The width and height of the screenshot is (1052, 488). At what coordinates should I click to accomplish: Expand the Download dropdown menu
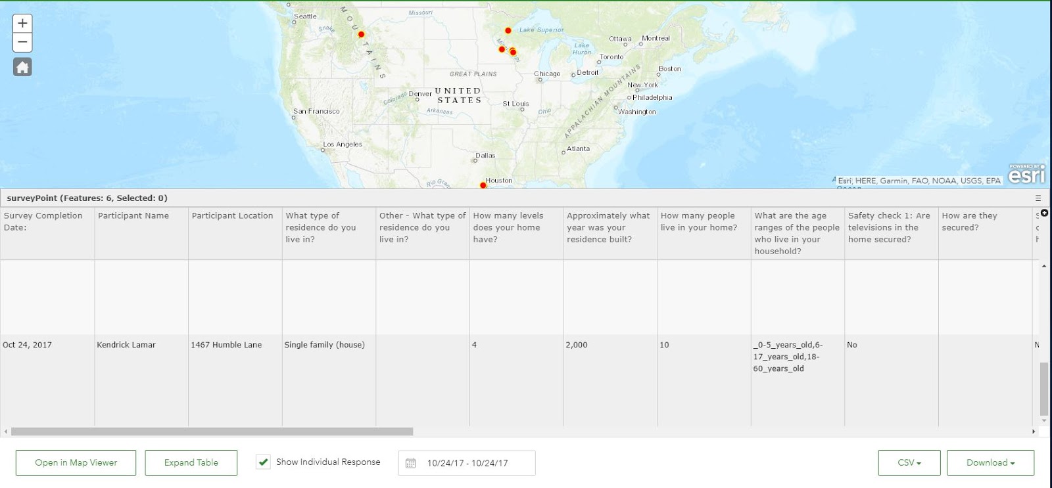pos(990,463)
